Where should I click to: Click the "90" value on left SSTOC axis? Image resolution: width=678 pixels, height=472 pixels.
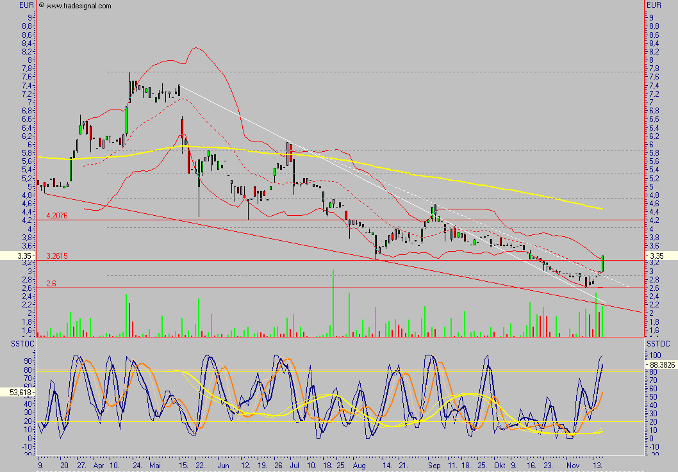click(x=29, y=361)
